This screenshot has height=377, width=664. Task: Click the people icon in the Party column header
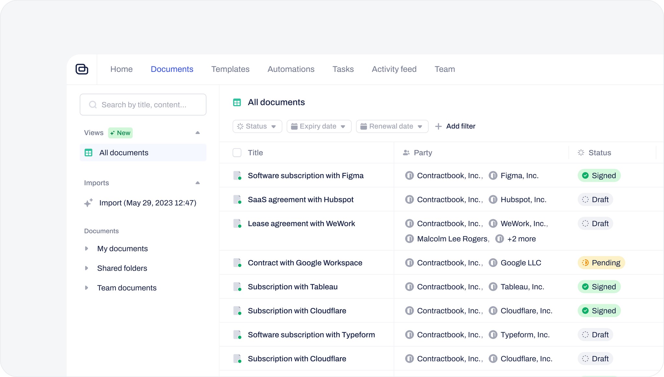406,152
